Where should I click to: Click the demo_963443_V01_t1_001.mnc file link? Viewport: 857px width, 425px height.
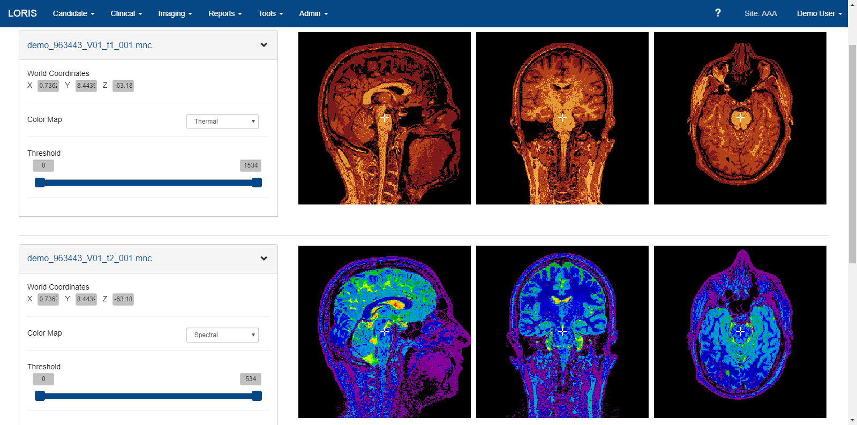89,45
